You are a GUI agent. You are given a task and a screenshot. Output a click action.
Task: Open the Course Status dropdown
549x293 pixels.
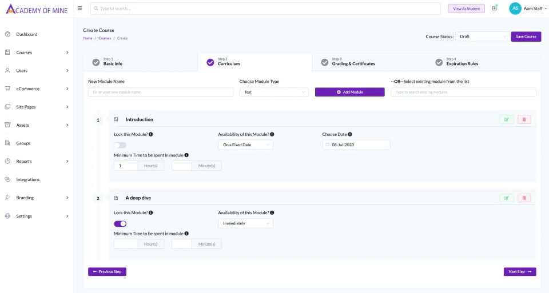pyautogui.click(x=482, y=37)
